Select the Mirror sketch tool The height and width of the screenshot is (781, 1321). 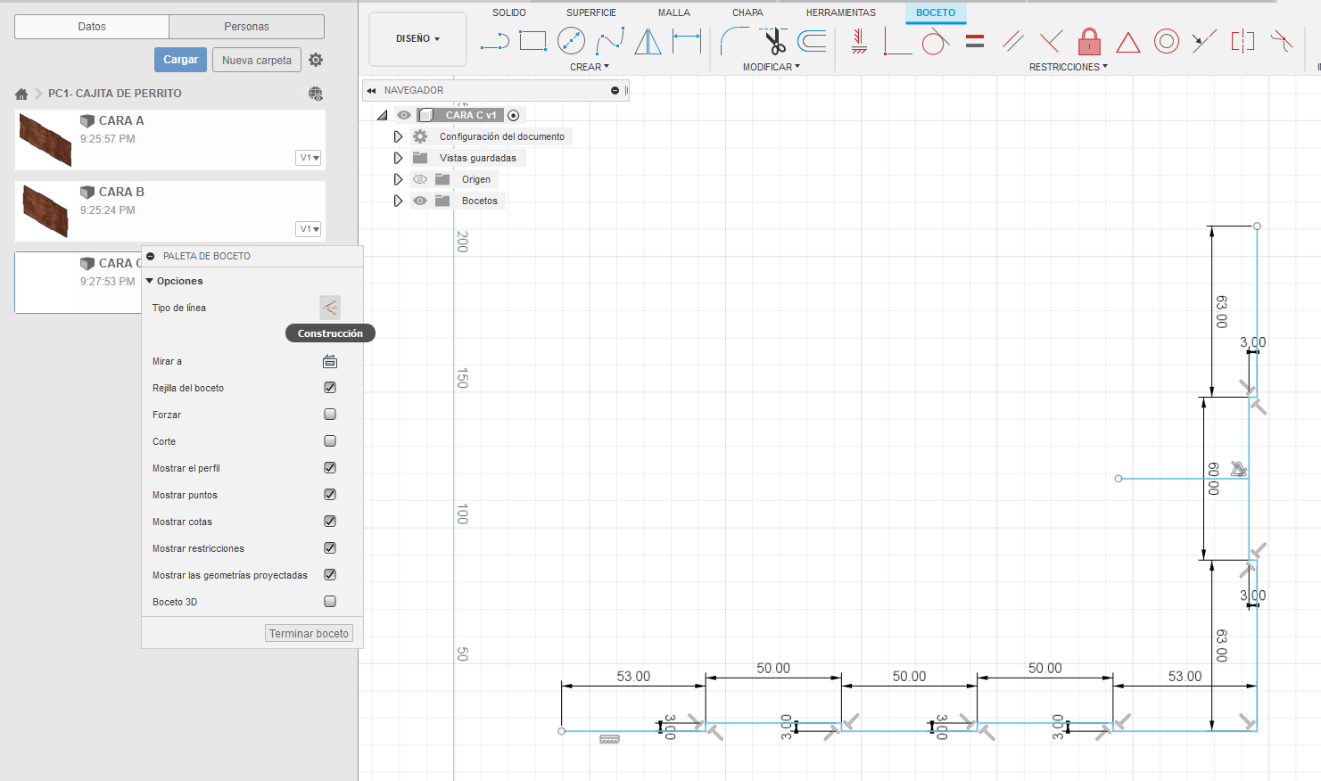[648, 41]
